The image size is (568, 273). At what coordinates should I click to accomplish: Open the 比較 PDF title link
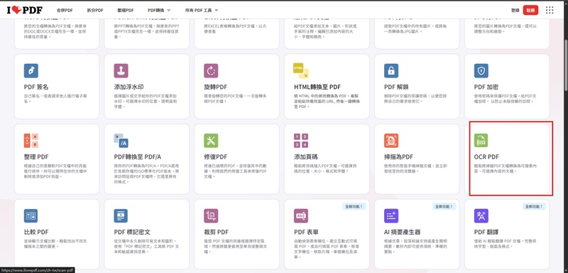36,232
